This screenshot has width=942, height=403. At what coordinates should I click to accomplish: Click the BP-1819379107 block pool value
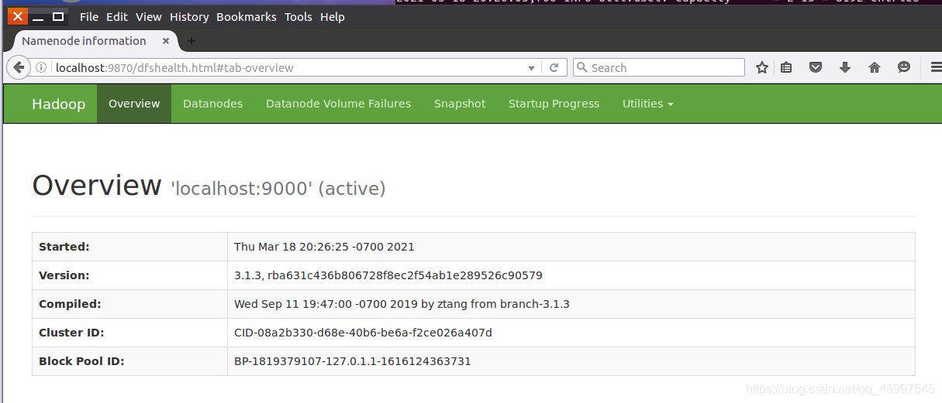click(x=353, y=361)
